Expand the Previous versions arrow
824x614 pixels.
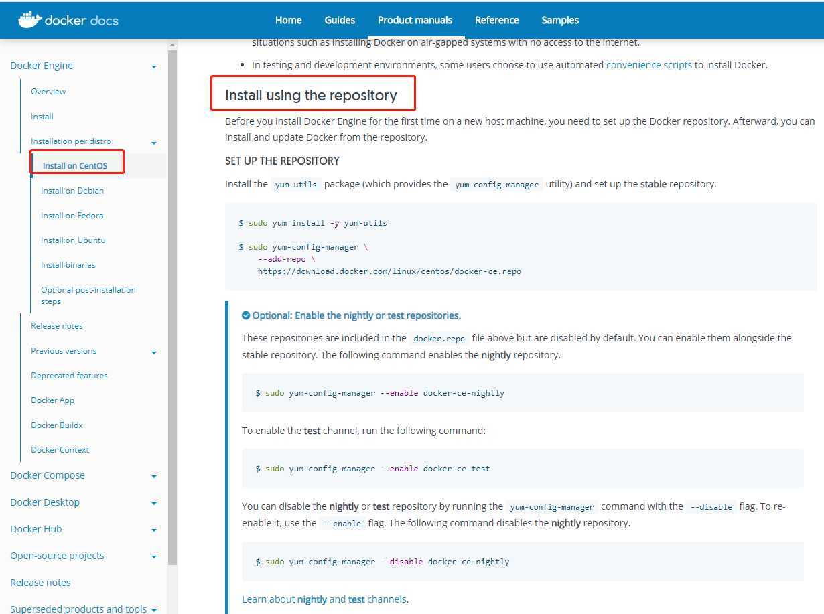pyautogui.click(x=154, y=352)
